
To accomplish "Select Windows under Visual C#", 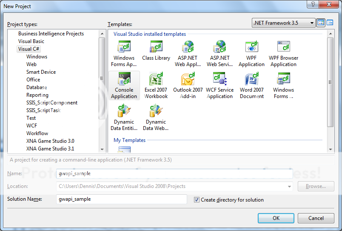I will point(37,57).
